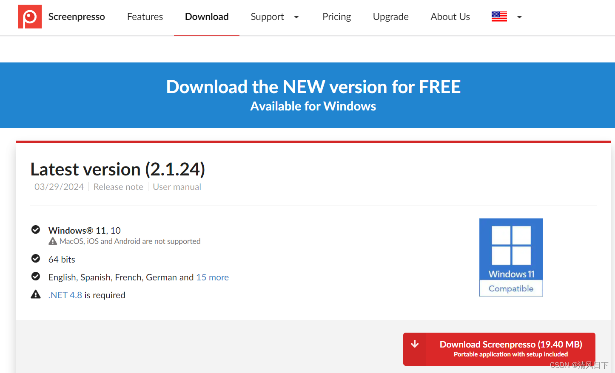The image size is (615, 373).
Task: Click the Windows 11 Compatible badge
Action: coord(511,257)
